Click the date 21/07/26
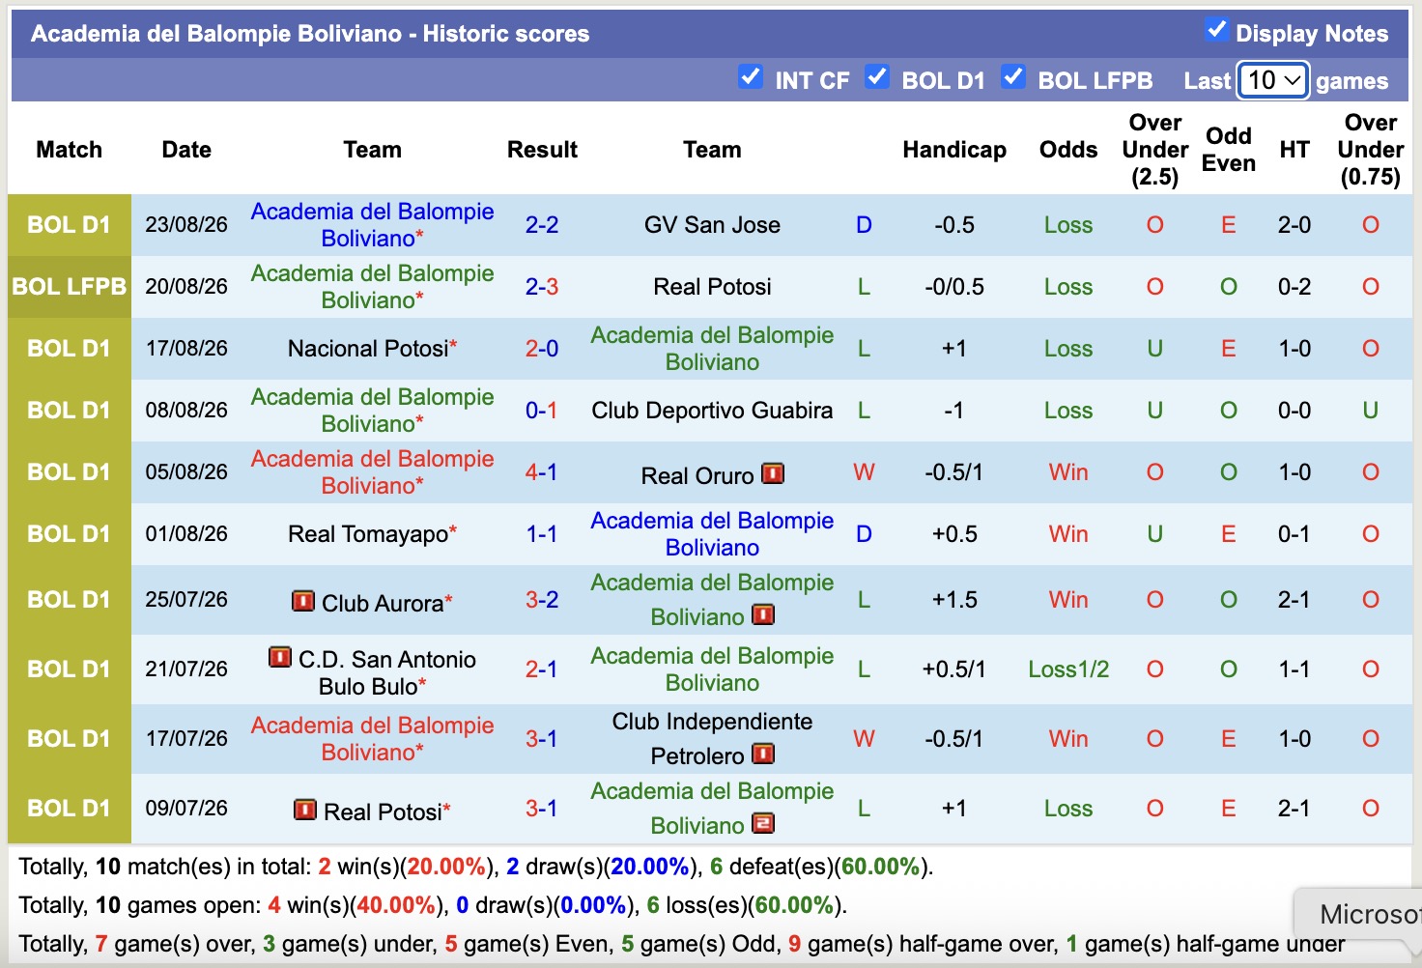The image size is (1422, 968). click(186, 669)
